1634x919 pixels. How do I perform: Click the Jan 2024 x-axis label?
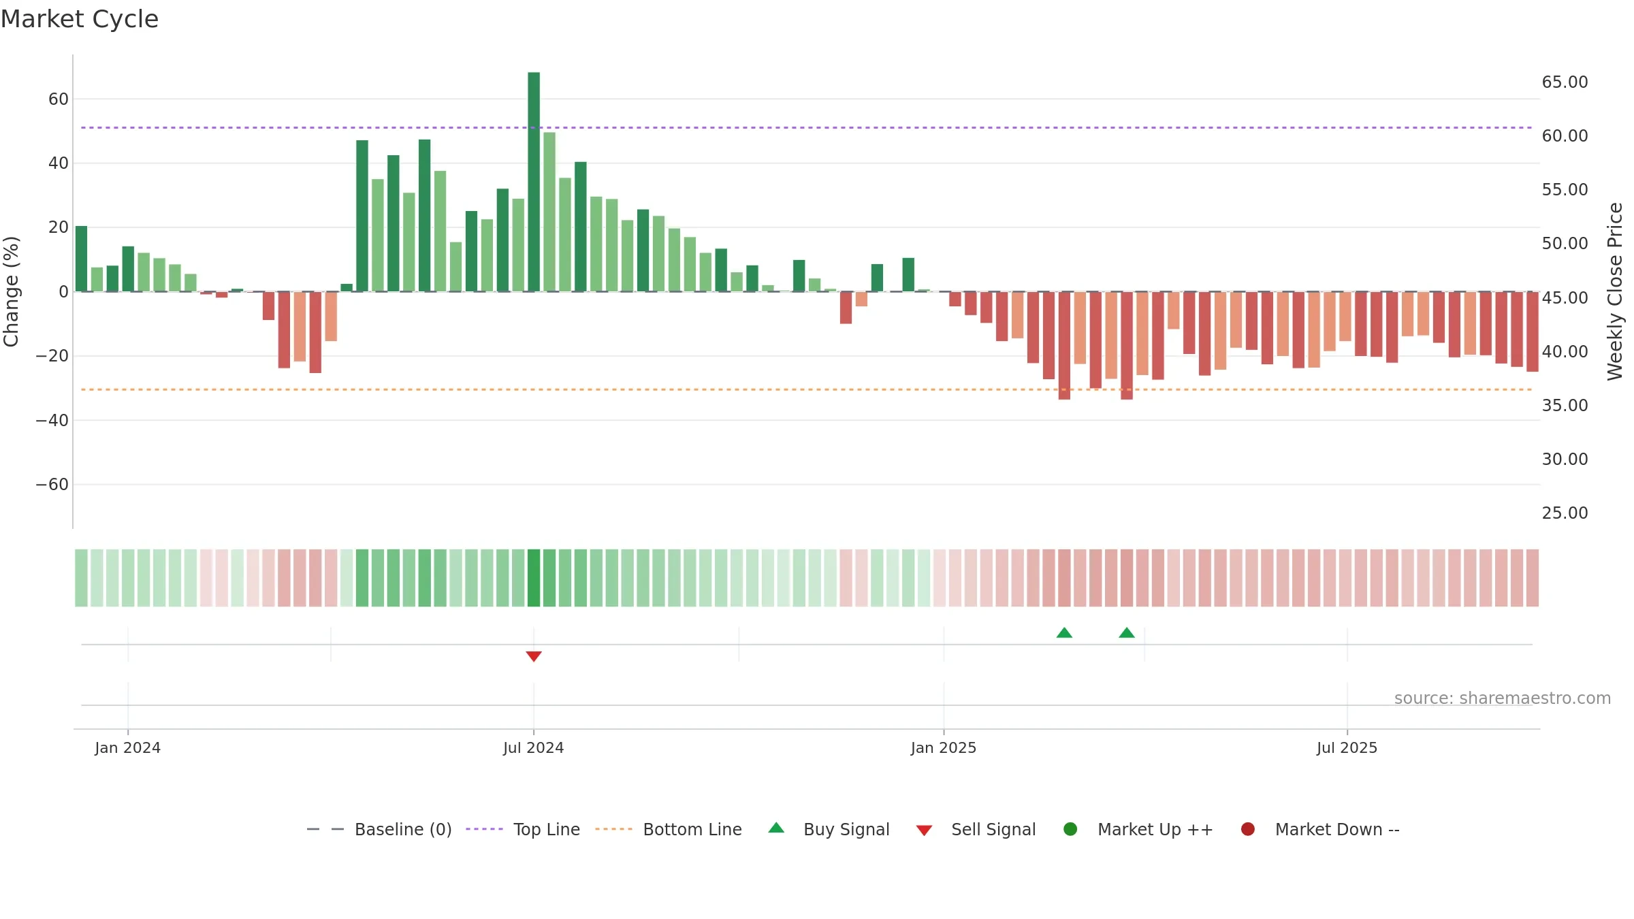[128, 748]
